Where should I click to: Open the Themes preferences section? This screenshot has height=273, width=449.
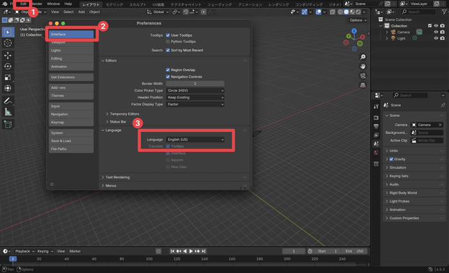[x=71, y=95]
